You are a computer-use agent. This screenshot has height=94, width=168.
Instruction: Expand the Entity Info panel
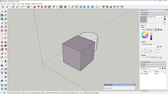153,12
